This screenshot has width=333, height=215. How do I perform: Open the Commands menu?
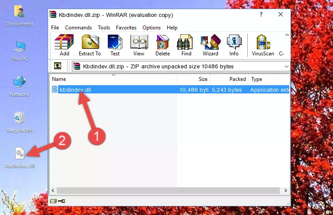[78, 28]
